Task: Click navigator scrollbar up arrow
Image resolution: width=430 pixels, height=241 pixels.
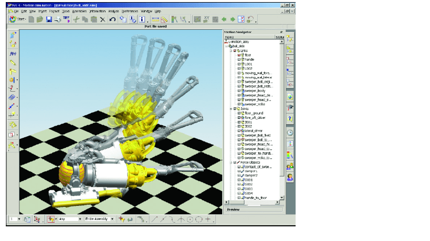Action: tap(281, 41)
